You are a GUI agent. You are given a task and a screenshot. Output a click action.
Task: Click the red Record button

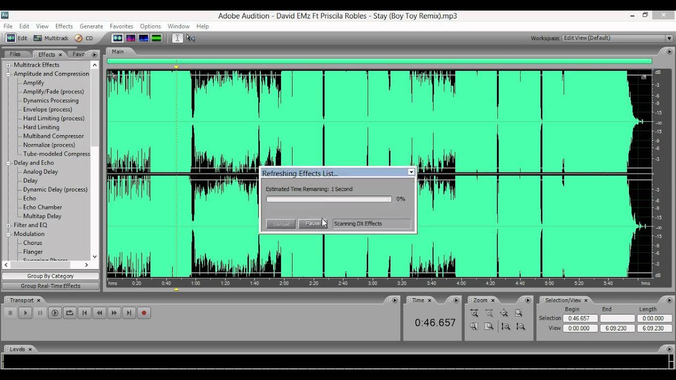click(143, 313)
